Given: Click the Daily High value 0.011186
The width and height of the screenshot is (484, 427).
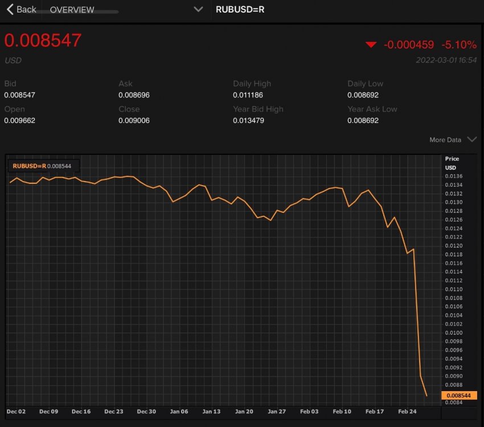Looking at the screenshot, I should pyautogui.click(x=248, y=95).
